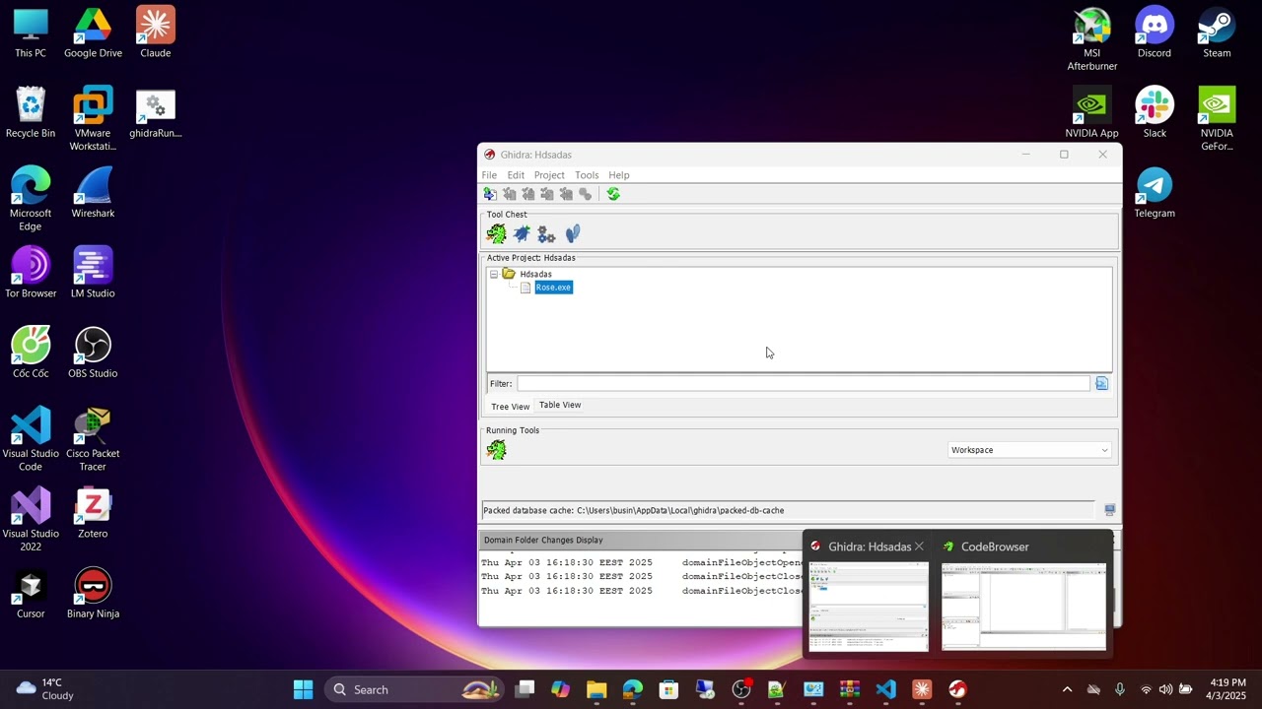This screenshot has width=1262, height=709.
Task: Open the File menu in Ghidra
Action: 489,175
